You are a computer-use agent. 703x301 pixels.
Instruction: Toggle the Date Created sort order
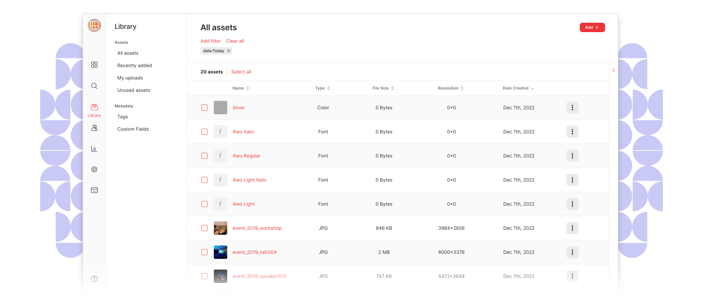518,88
